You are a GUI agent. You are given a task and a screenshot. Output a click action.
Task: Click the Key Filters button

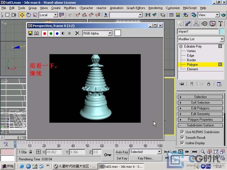[x=145, y=158]
